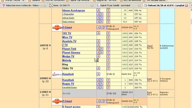Click the East beam link for 11002 H
This screenshot has height=108, width=192.
coord(149,92)
